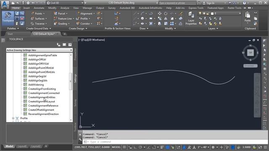Toggle layer on/off lightbulb icon

coord(200,13)
